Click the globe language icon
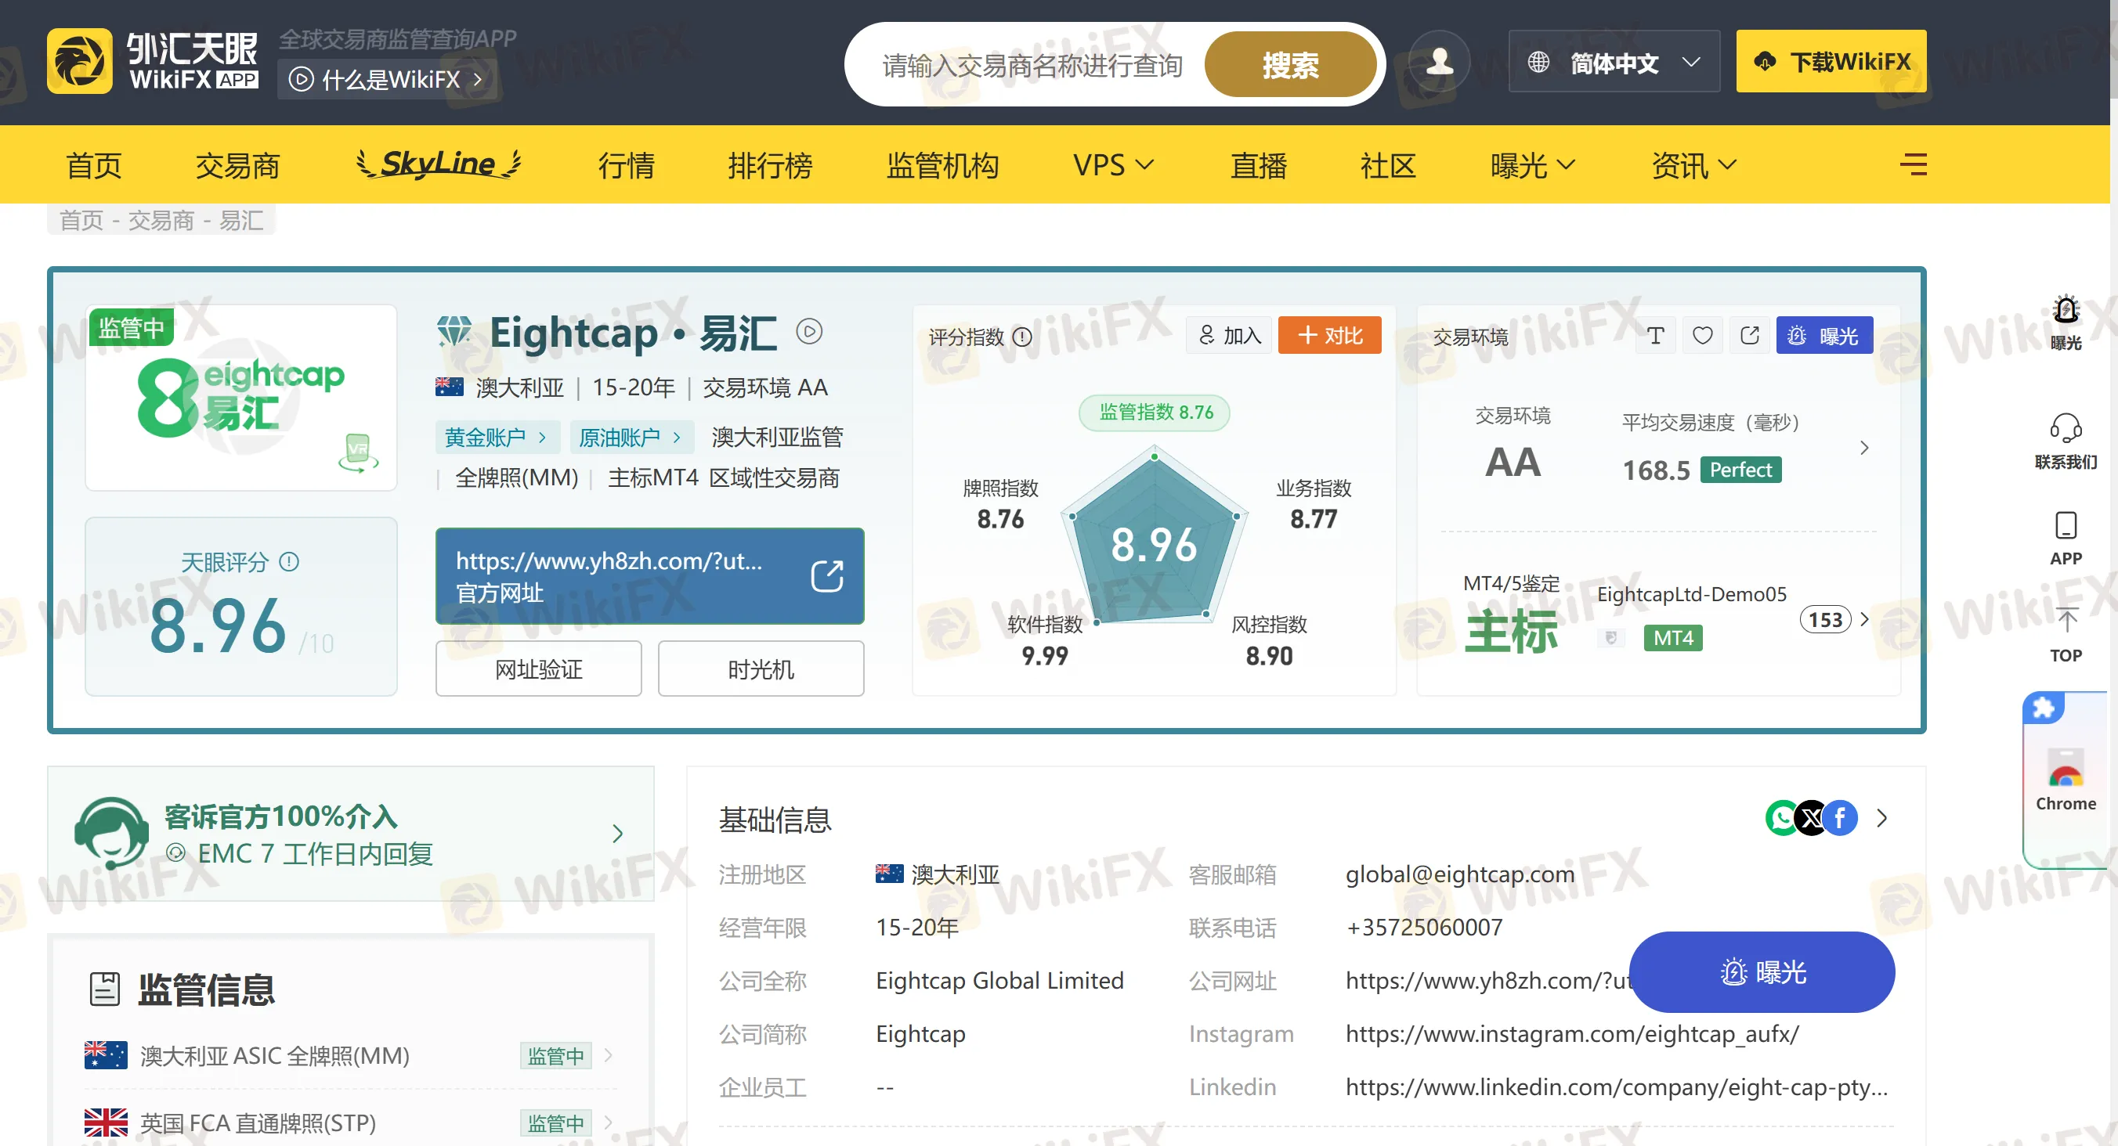The image size is (2118, 1146). pyautogui.click(x=1538, y=62)
